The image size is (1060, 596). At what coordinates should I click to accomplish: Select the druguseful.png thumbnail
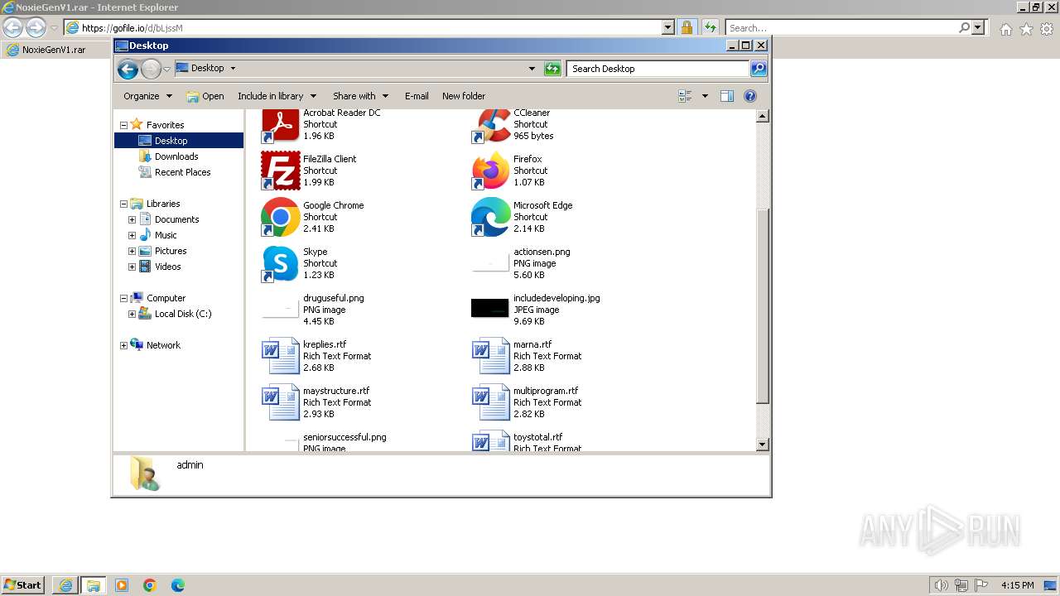(x=280, y=310)
